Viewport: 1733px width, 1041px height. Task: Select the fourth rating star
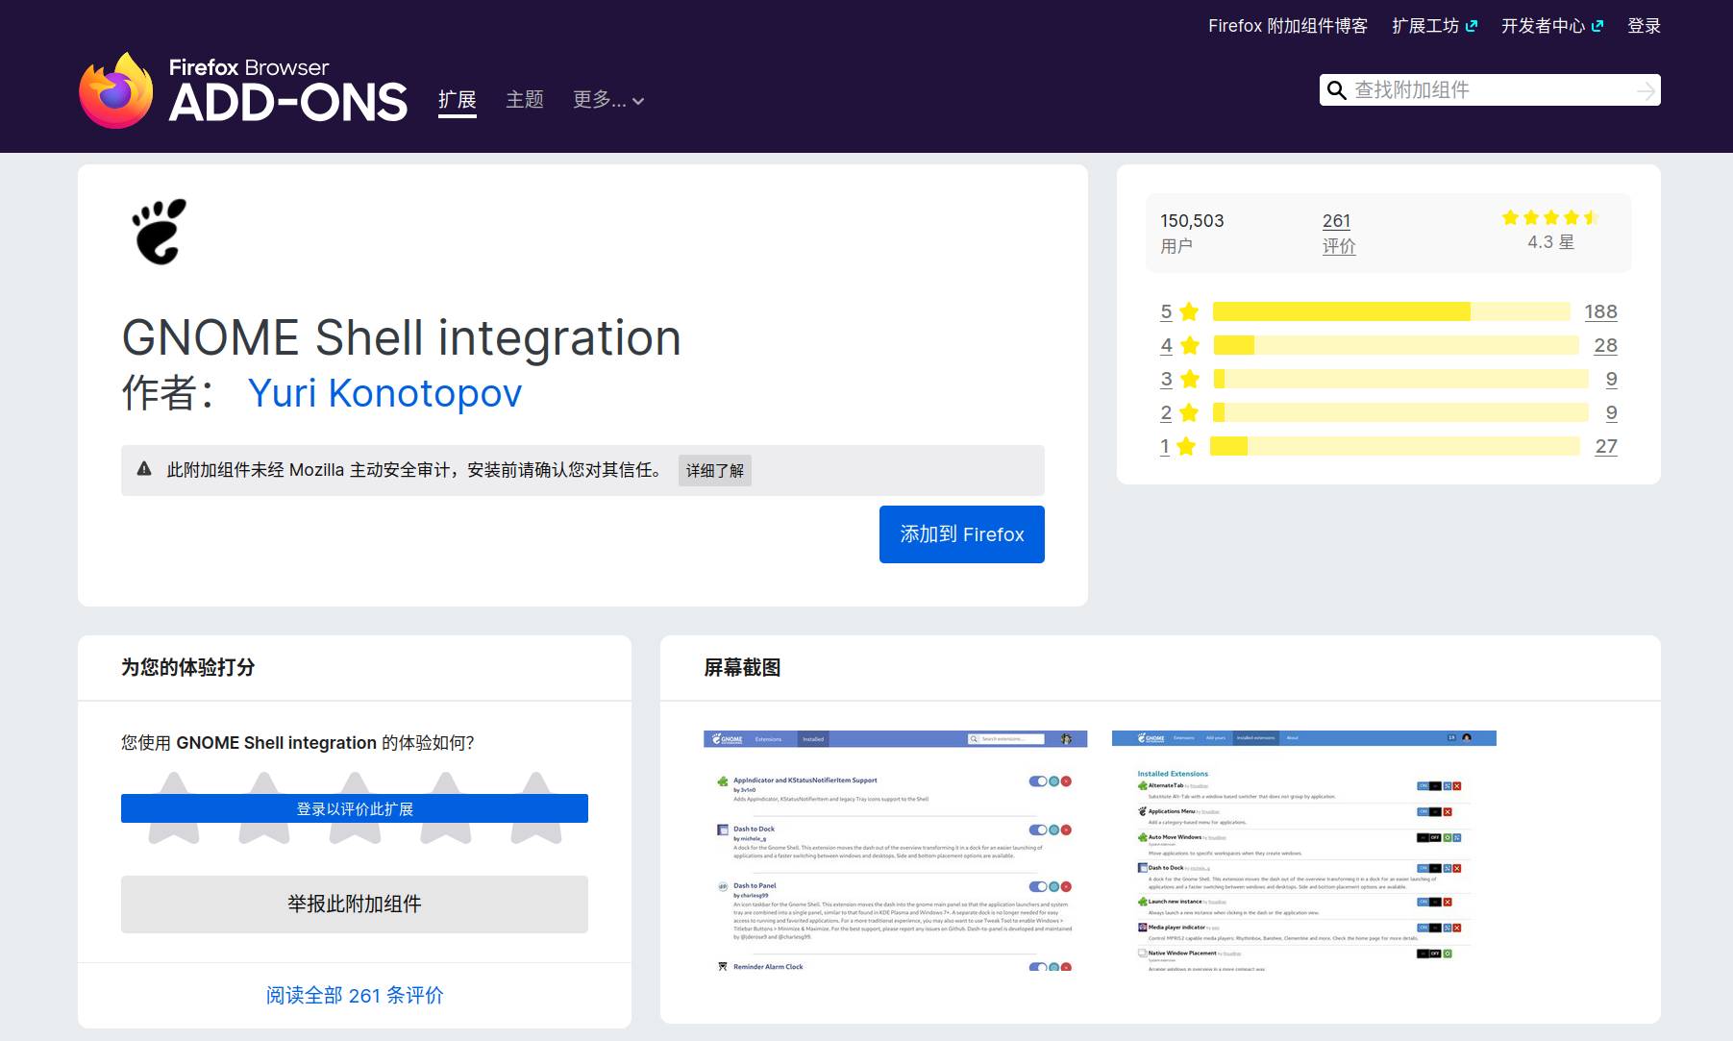tap(446, 807)
